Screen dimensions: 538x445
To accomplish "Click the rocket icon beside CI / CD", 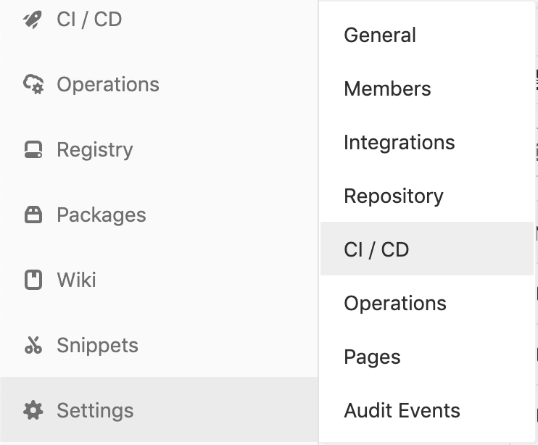I will [33, 20].
